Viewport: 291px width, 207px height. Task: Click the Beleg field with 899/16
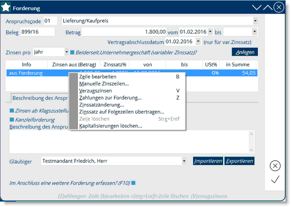tap(37, 32)
